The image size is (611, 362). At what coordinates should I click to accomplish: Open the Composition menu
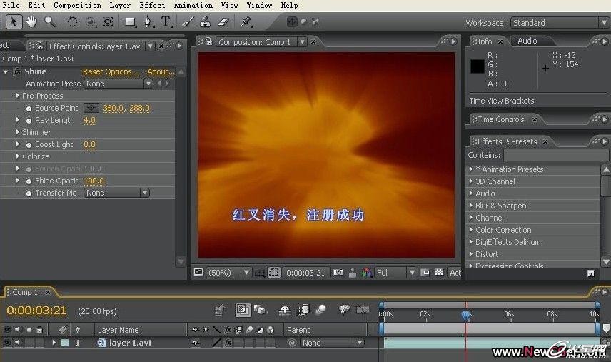(77, 5)
